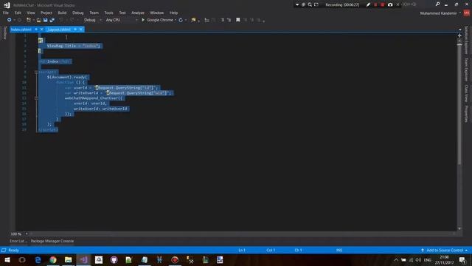Pin the _Layout.cshtml tab

(75, 30)
